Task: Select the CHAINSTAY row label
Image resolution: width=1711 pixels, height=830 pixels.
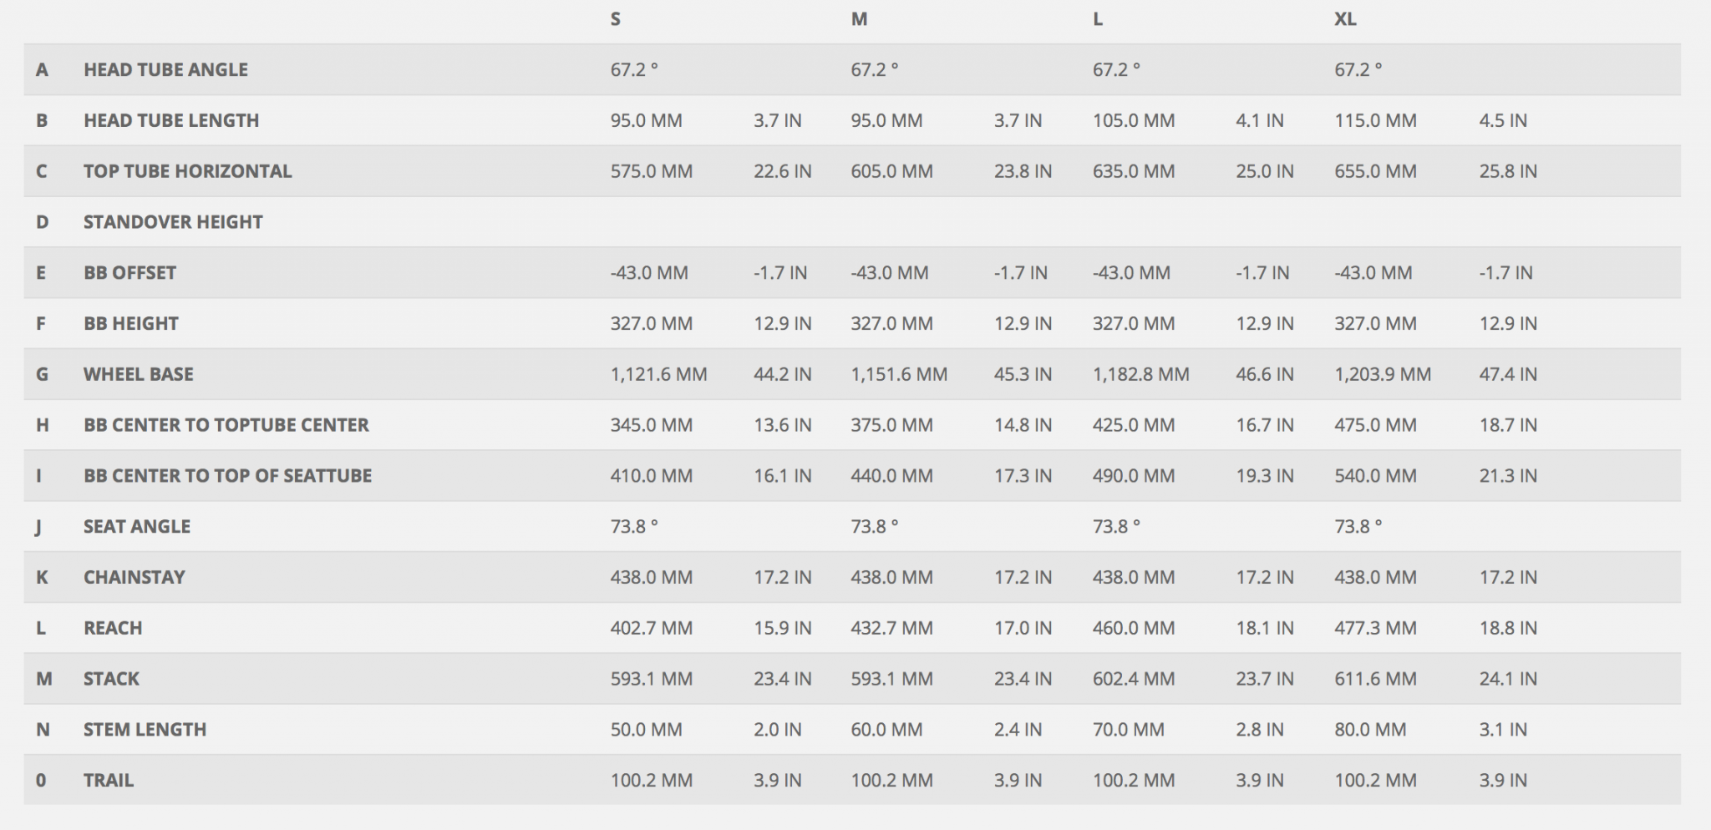Action: click(x=134, y=578)
